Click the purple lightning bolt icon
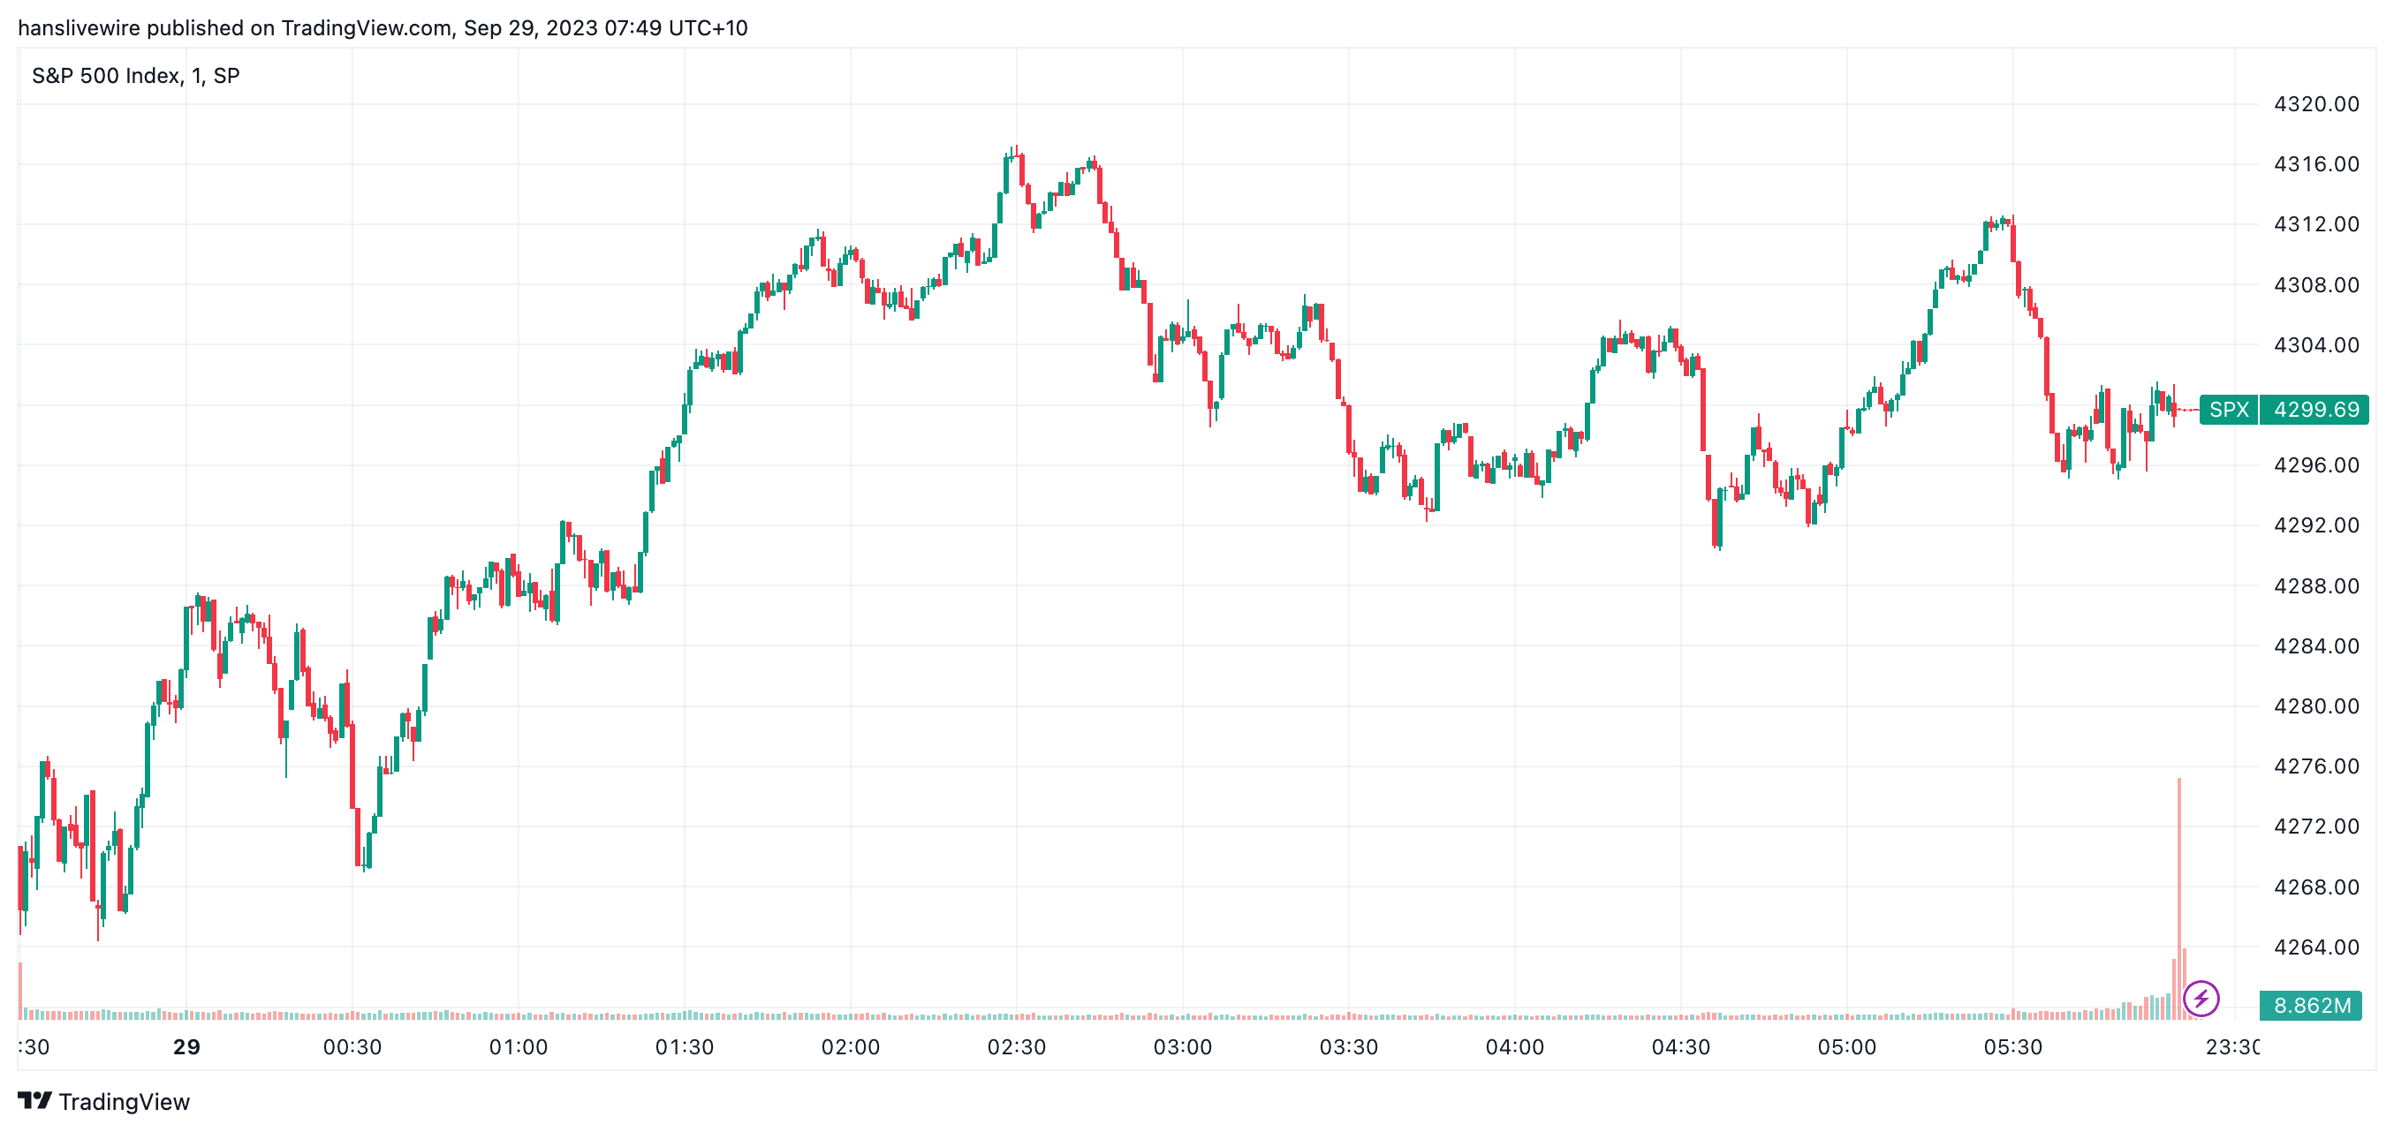The image size is (2394, 1132). click(x=2201, y=1000)
